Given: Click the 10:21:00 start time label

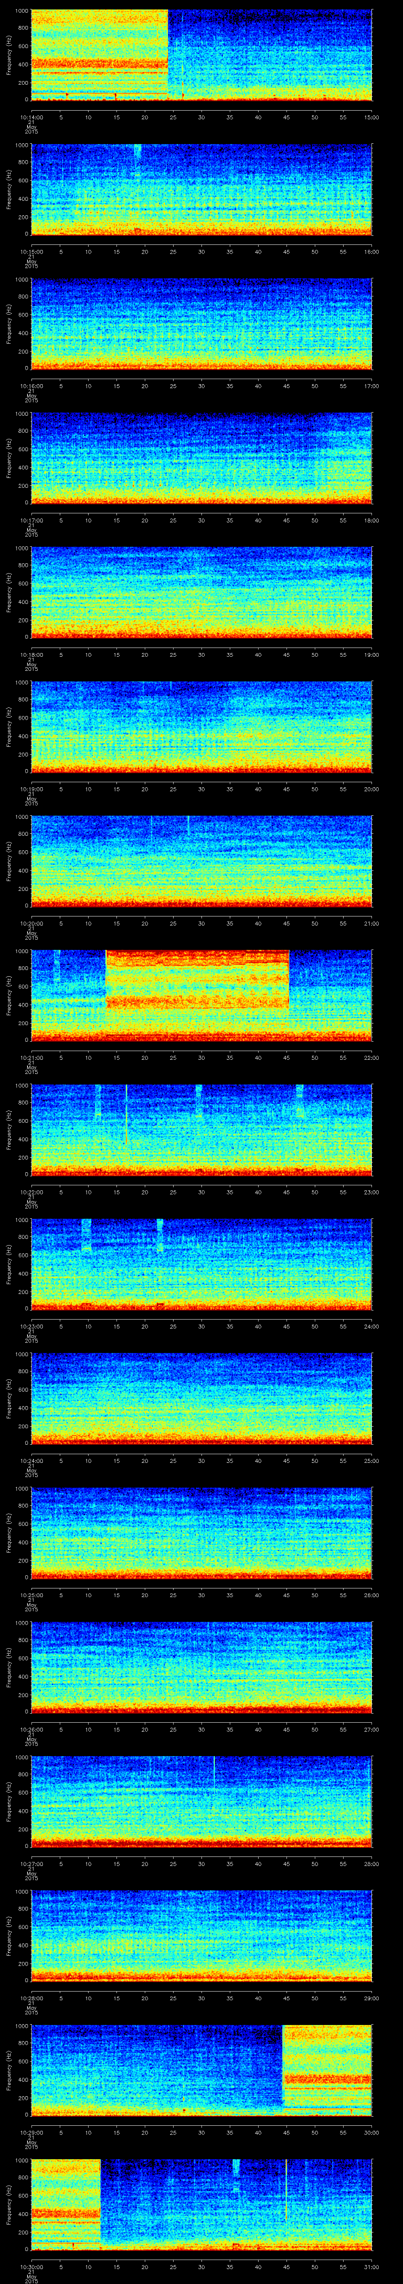Looking at the screenshot, I should (x=31, y=1058).
